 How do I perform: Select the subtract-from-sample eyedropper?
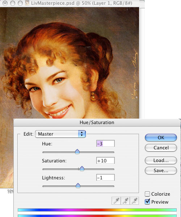tap(134, 201)
